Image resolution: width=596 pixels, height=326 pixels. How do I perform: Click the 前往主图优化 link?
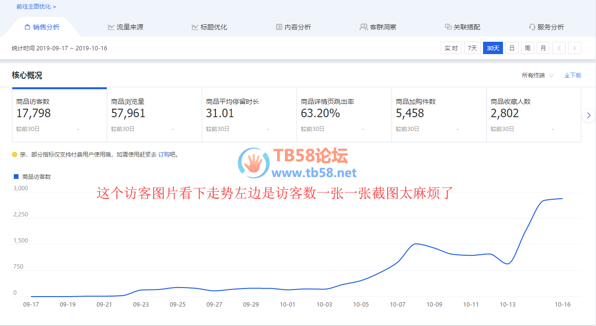click(x=36, y=7)
